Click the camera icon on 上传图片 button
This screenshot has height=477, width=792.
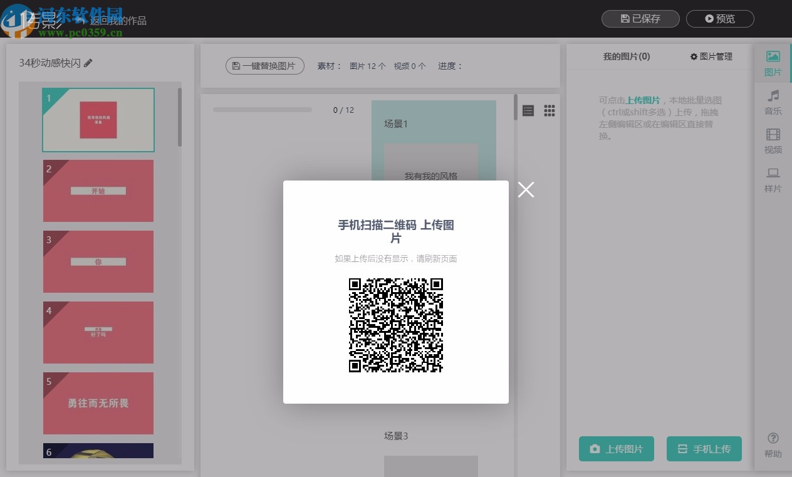coord(594,449)
